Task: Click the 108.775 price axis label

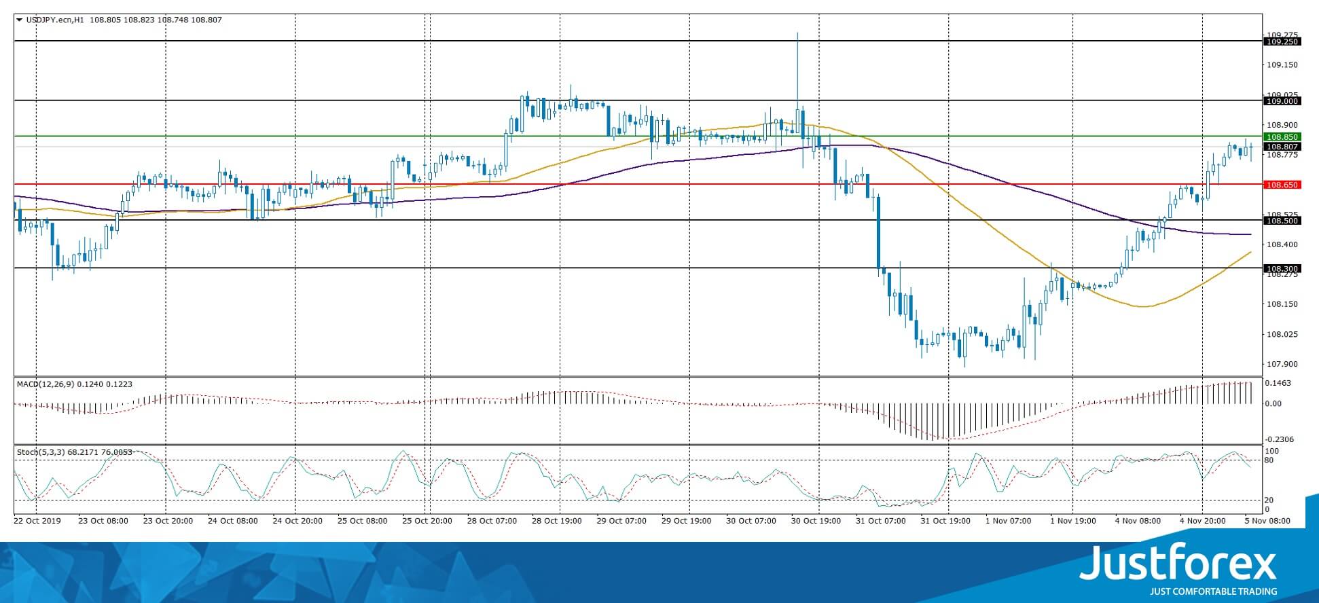Action: (1282, 155)
